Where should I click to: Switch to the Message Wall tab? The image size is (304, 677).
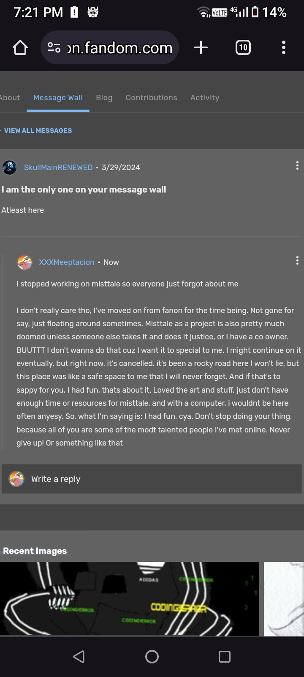click(x=58, y=98)
